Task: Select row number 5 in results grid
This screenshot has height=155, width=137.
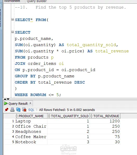Action: (x=13, y=142)
